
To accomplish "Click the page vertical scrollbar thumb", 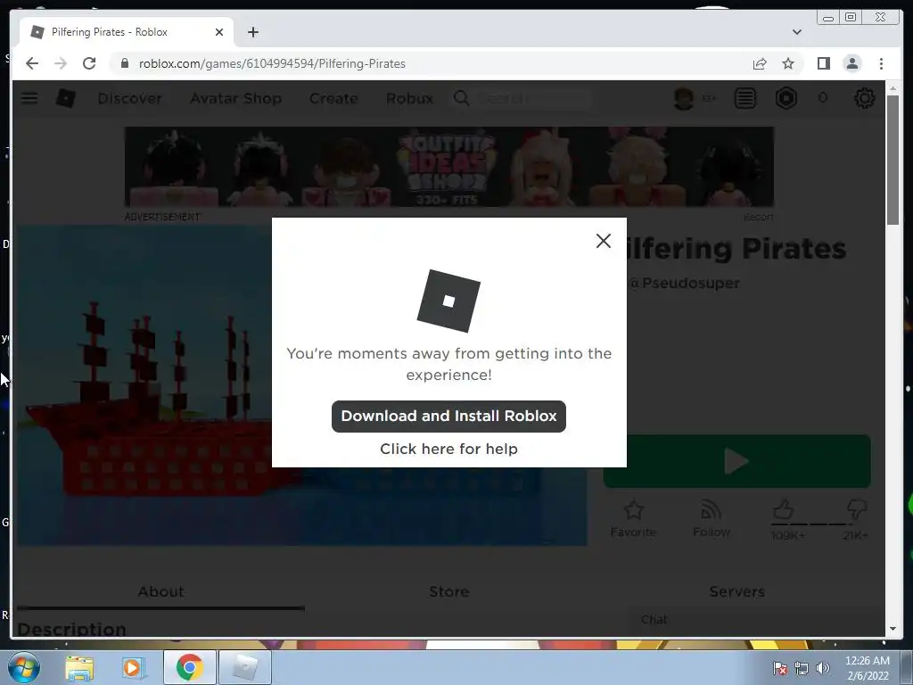I will pyautogui.click(x=893, y=160).
